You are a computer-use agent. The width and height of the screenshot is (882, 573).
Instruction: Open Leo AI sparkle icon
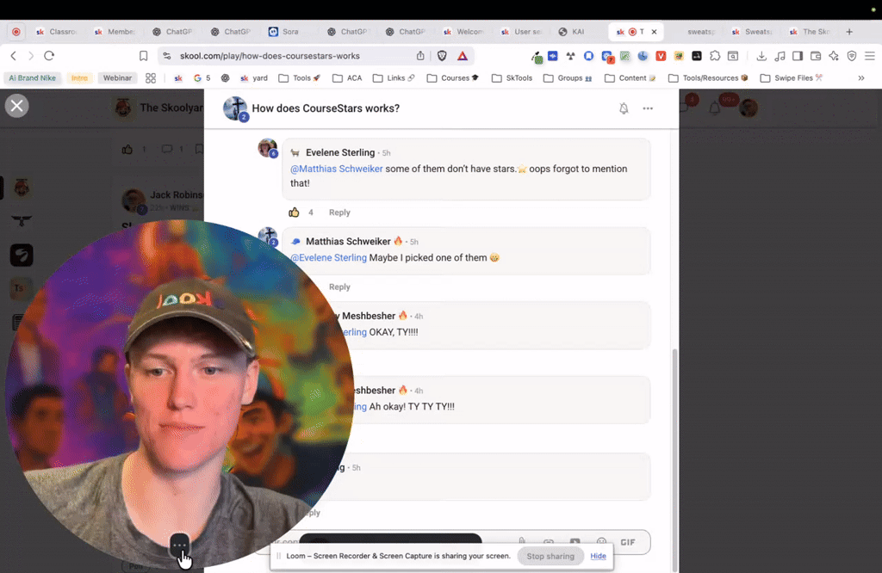tap(834, 56)
